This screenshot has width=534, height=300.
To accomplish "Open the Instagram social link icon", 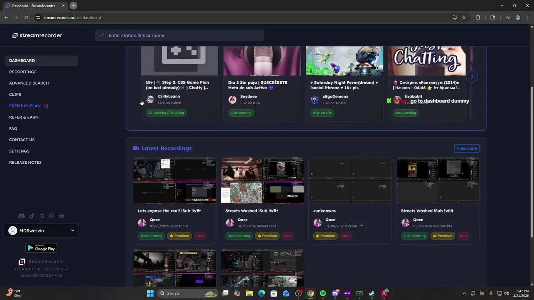I will tap(52, 216).
